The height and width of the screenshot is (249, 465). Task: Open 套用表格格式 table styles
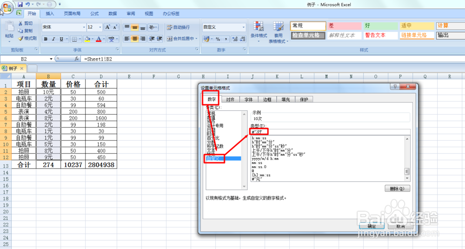pos(278,32)
